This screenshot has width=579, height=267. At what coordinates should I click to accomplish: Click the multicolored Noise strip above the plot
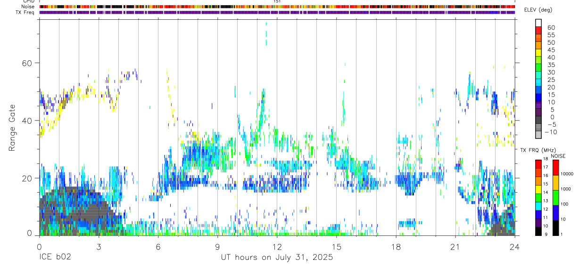click(x=277, y=7)
